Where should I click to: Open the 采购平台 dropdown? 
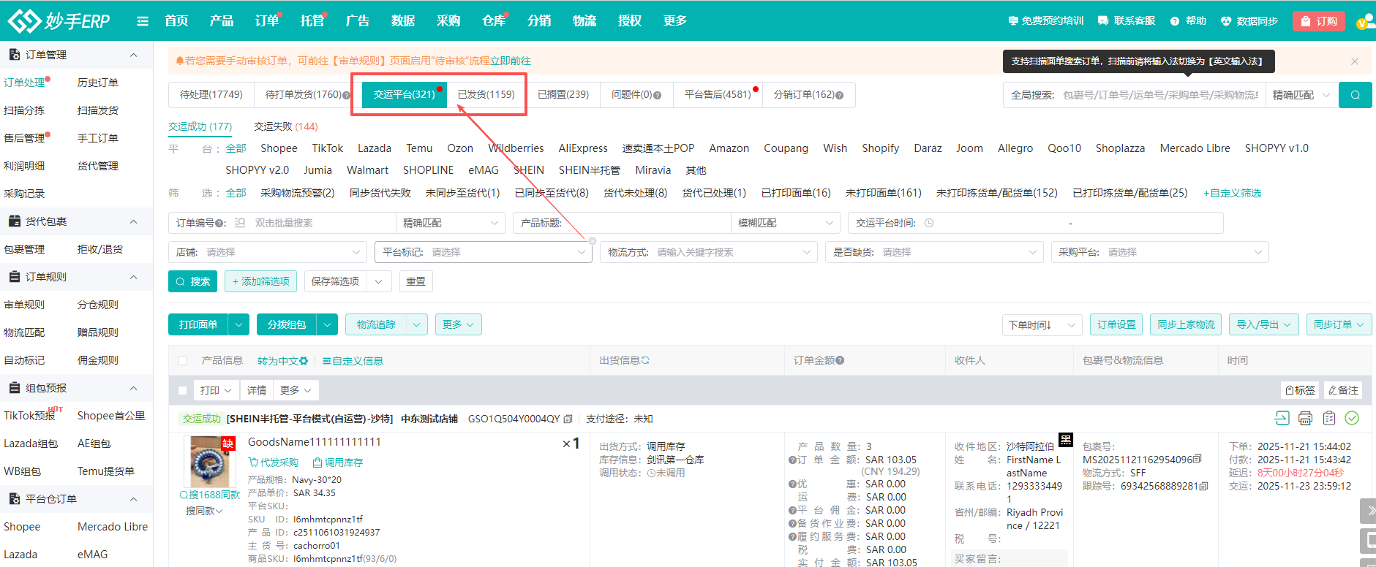point(1159,252)
